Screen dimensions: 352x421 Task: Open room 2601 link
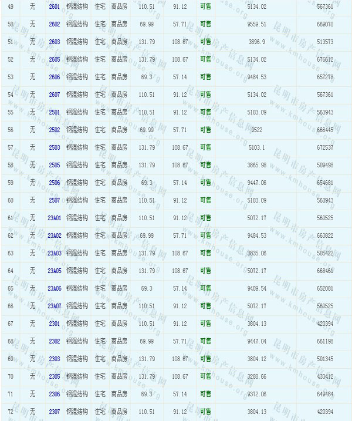tap(55, 6)
